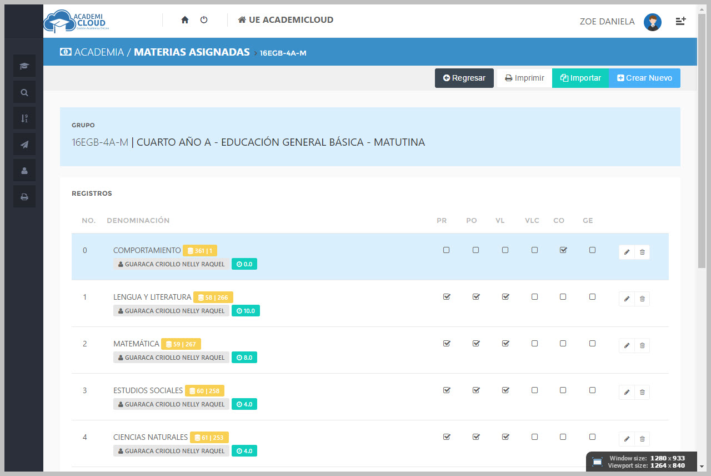Click the DENOMINACIÓN column header
711x476 pixels.
(x=138, y=221)
